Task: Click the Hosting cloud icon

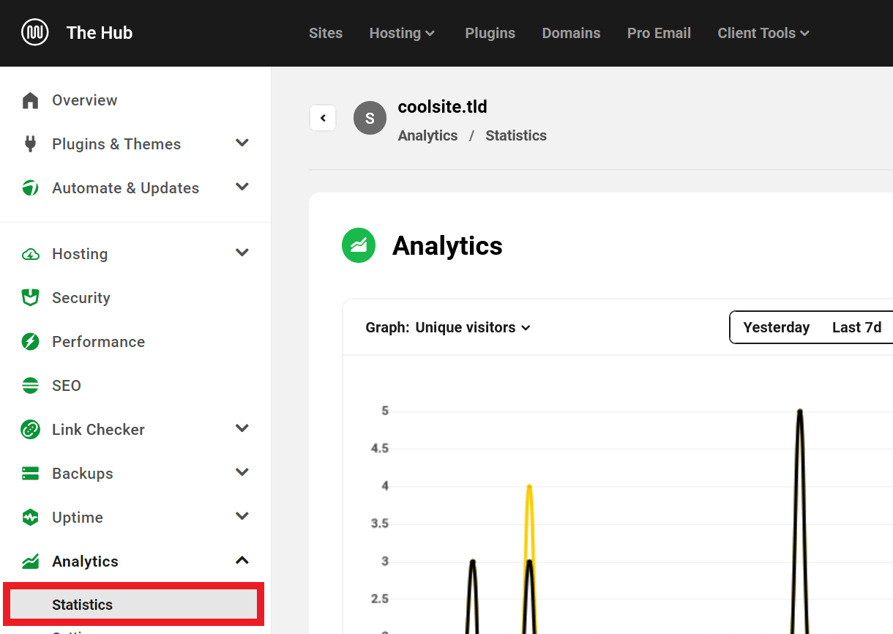Action: point(30,254)
